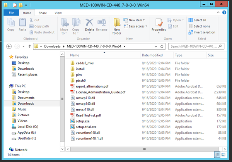Sort by Type column header

(x=190, y=55)
